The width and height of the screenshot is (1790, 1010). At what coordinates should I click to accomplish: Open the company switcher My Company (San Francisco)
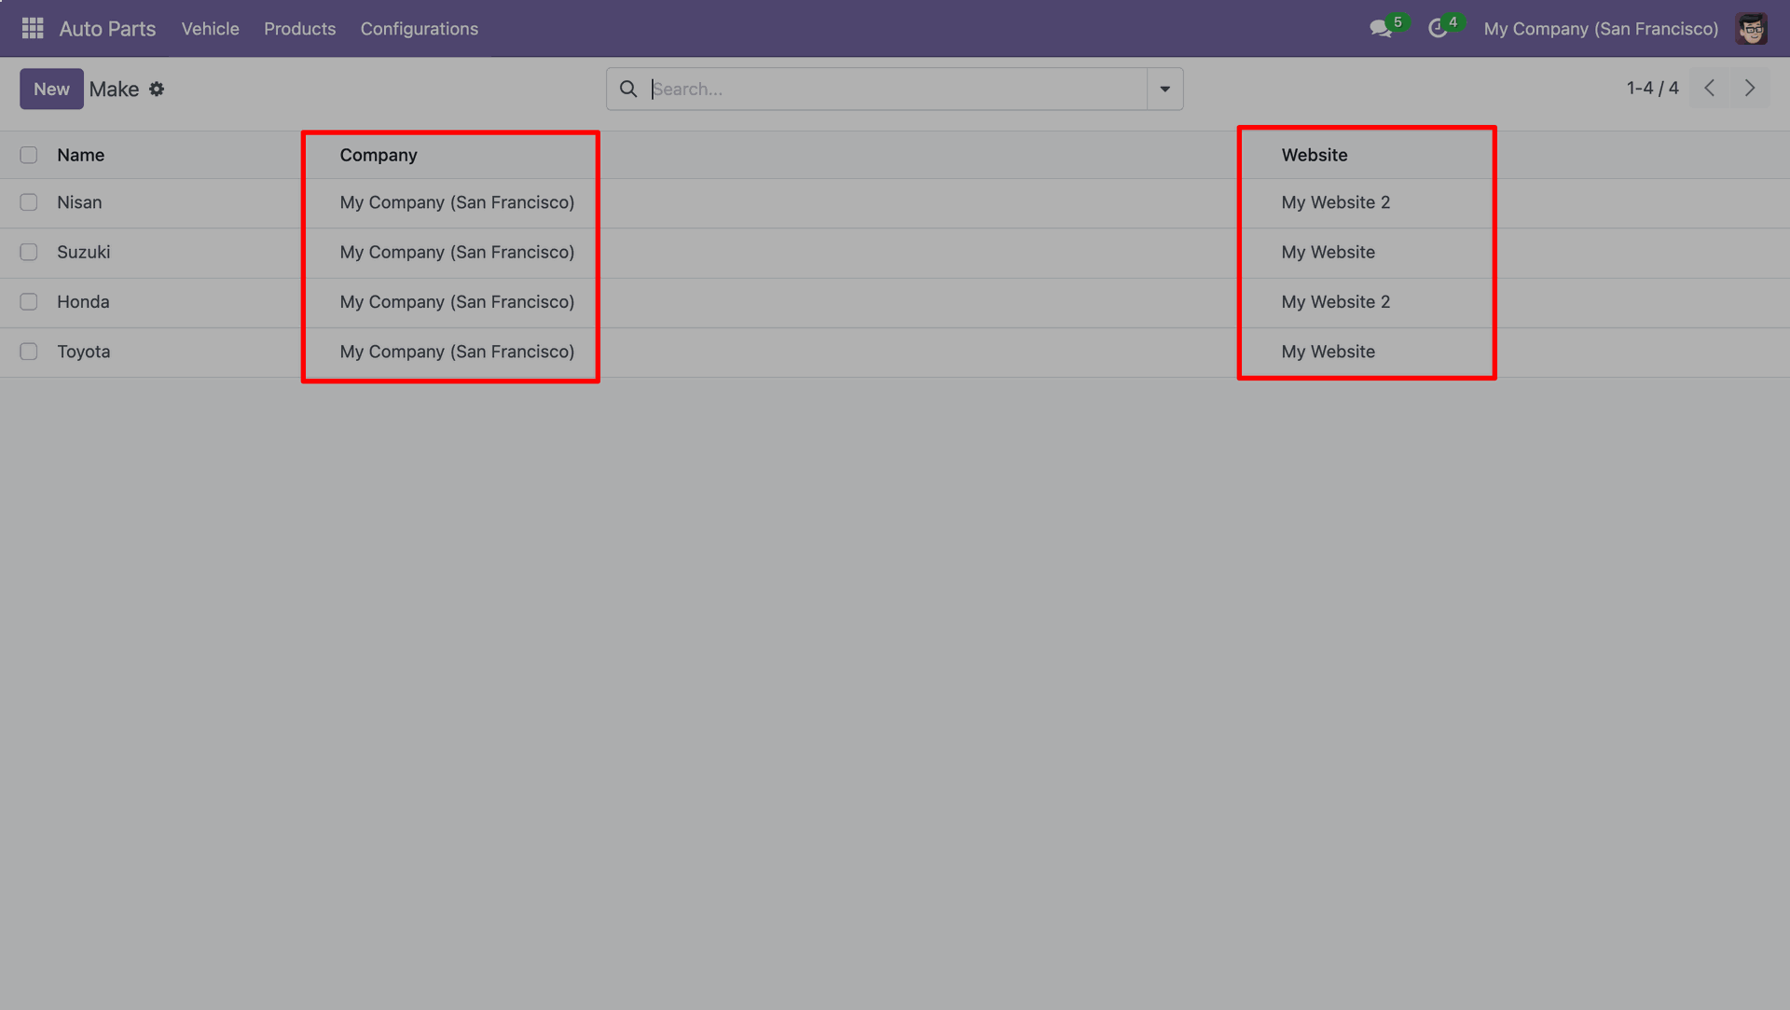1601,29
